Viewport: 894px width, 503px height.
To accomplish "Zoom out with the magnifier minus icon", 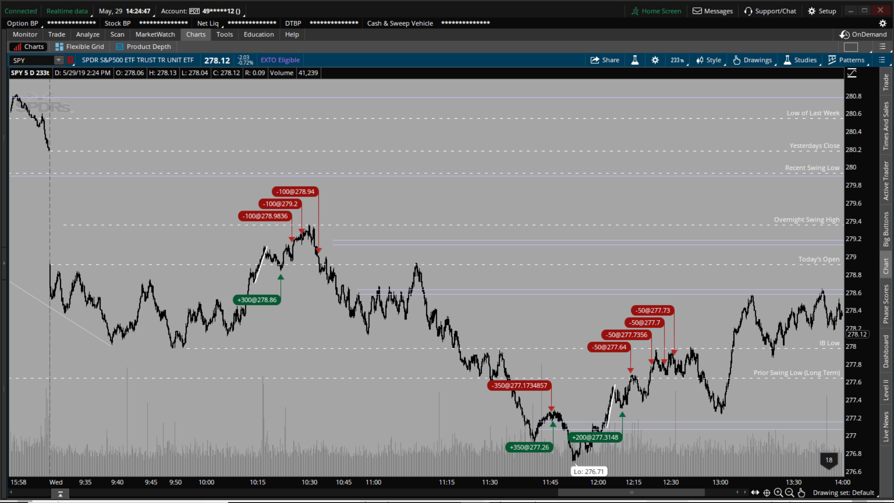I will coord(789,493).
